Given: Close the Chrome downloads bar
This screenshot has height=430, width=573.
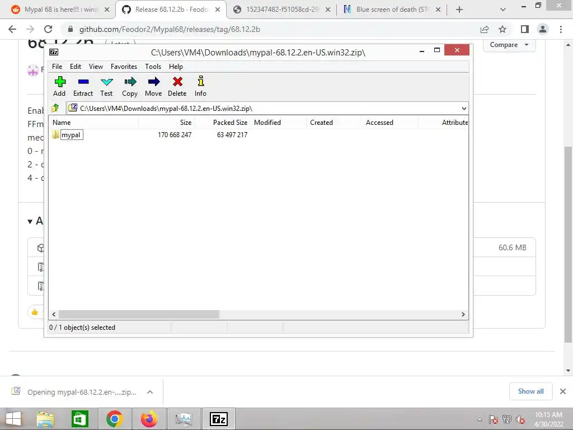Looking at the screenshot, I should [x=563, y=391].
